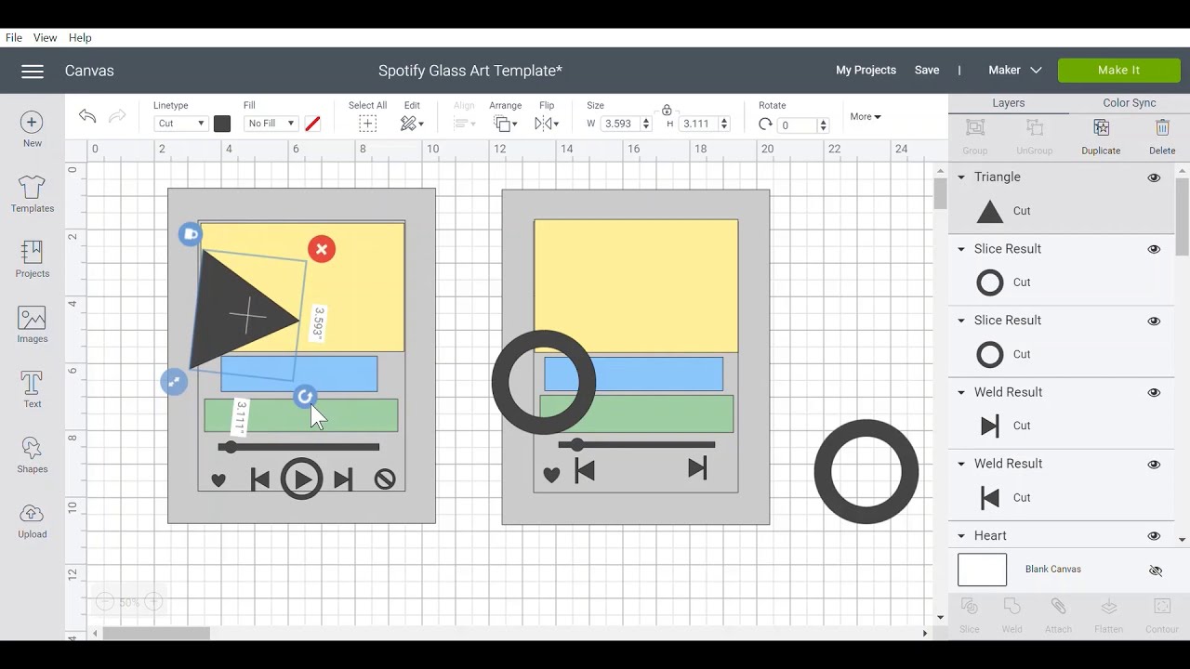Open the View menu
Image resolution: width=1190 pixels, height=669 pixels.
(45, 38)
